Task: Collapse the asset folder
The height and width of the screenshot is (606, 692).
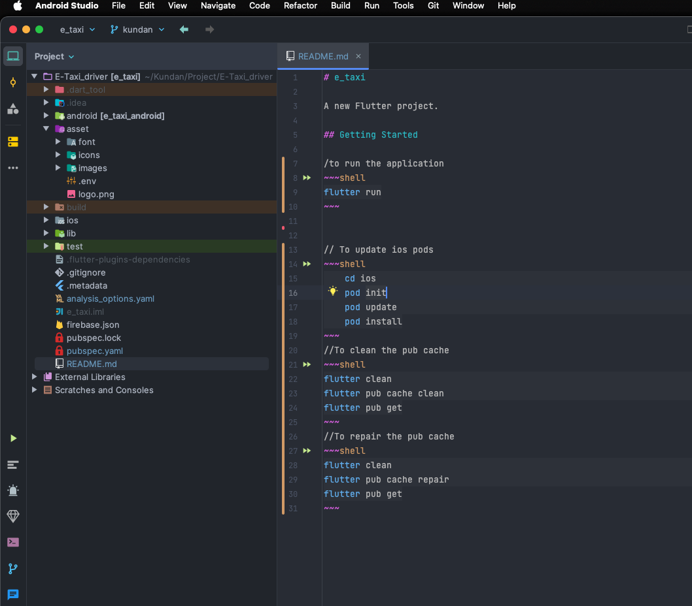Action: tap(46, 129)
